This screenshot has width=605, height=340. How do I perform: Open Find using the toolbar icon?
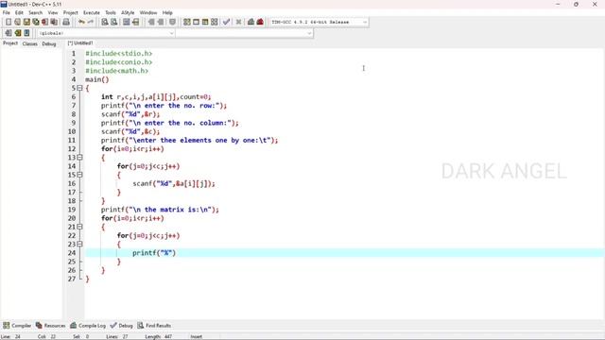[x=105, y=22]
